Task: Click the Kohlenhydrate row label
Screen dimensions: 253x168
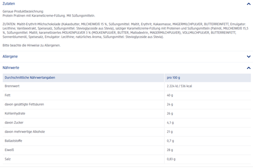Action: [15, 113]
